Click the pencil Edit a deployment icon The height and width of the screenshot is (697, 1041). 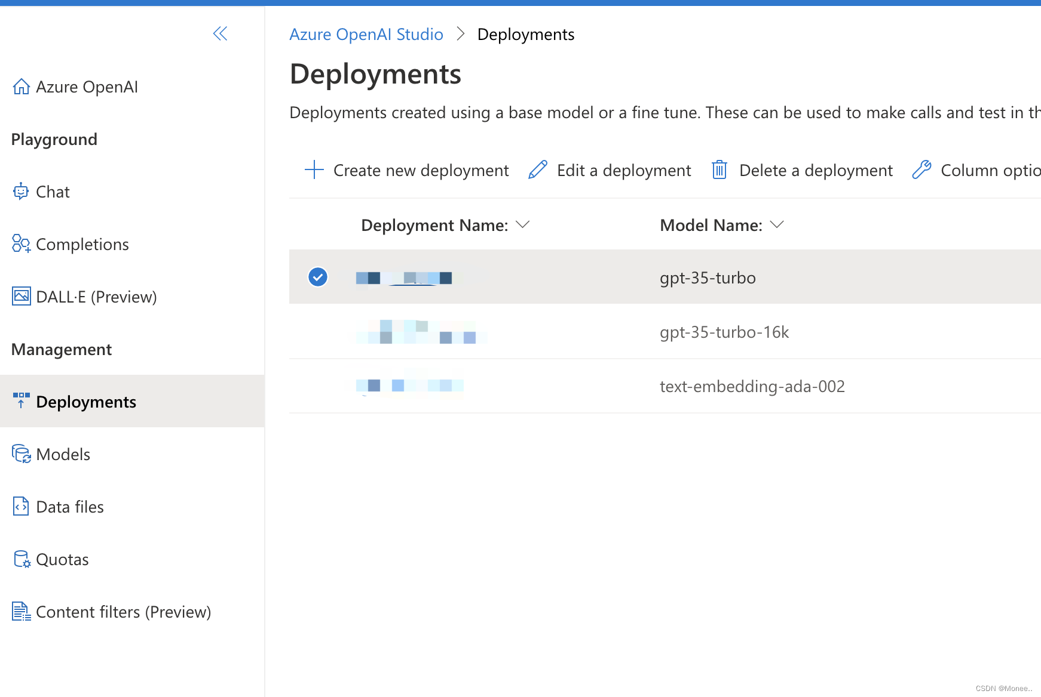538,170
